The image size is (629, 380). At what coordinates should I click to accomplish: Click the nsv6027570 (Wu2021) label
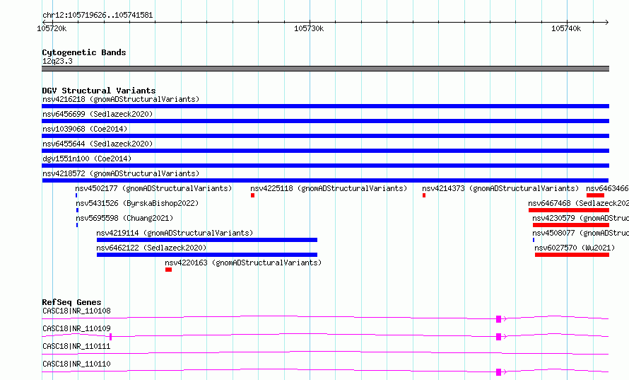(575, 248)
